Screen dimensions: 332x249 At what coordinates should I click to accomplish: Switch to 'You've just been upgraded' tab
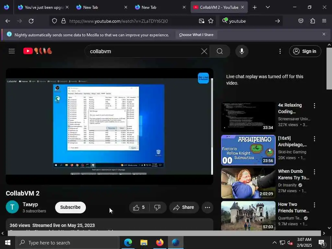tap(43, 7)
